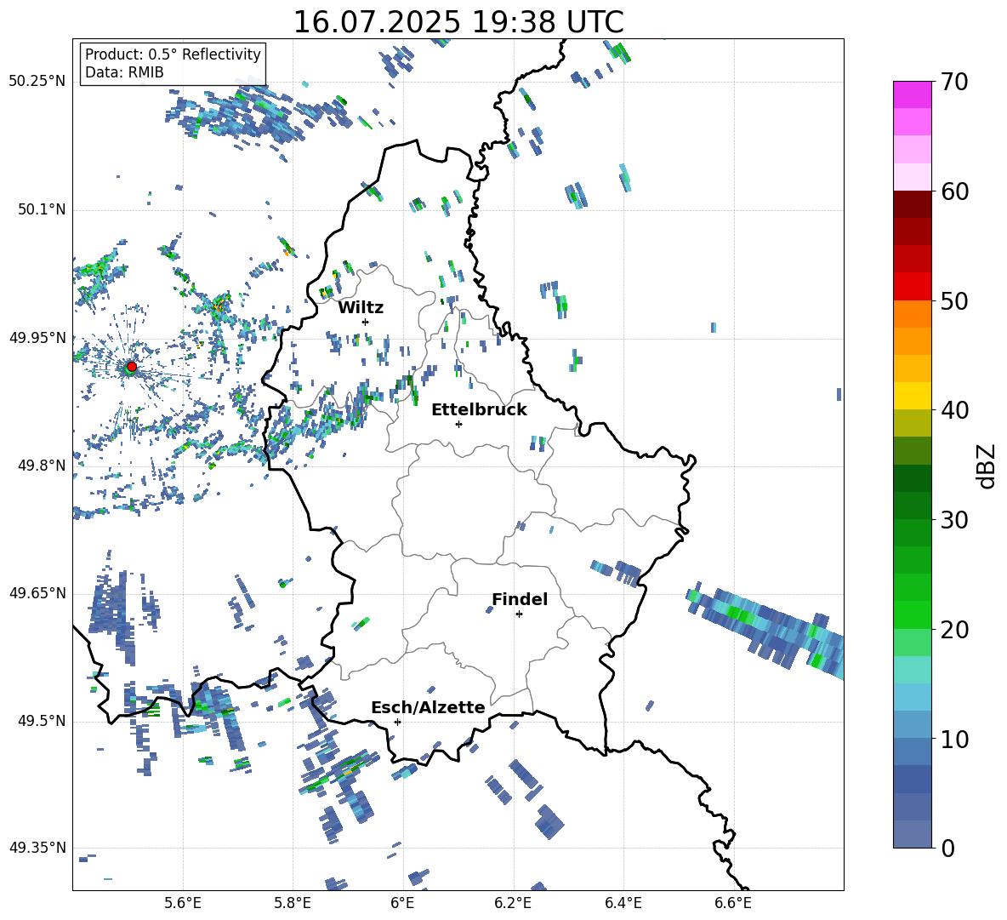Click the 50.25°N latitude label
The image size is (1007, 920).
[x=37, y=82]
